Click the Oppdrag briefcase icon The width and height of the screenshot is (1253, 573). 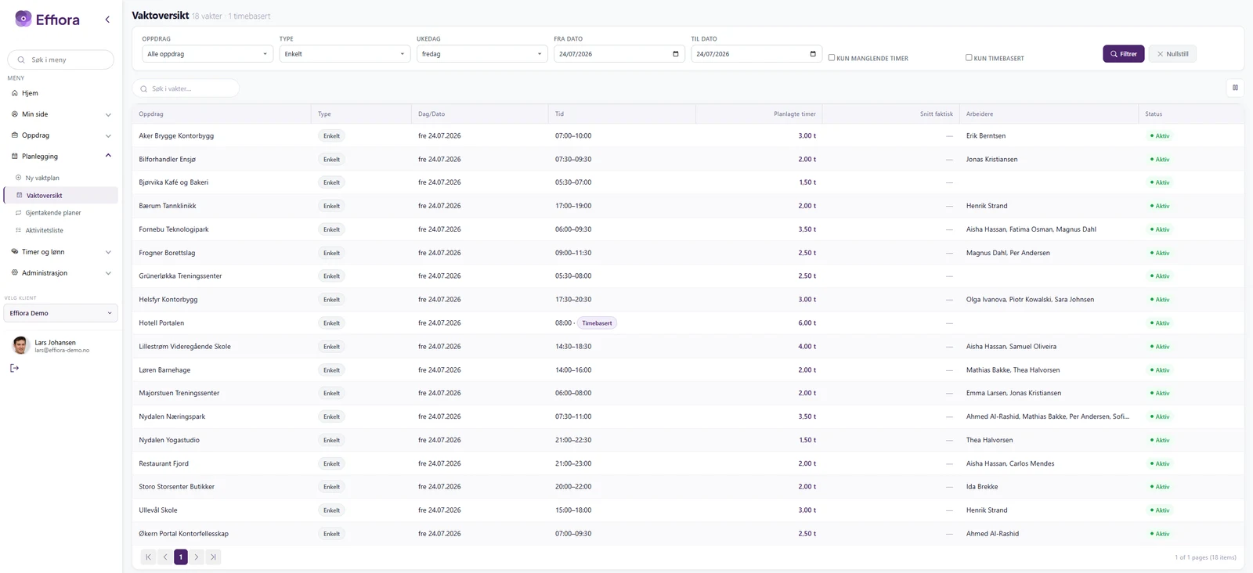pyautogui.click(x=15, y=135)
